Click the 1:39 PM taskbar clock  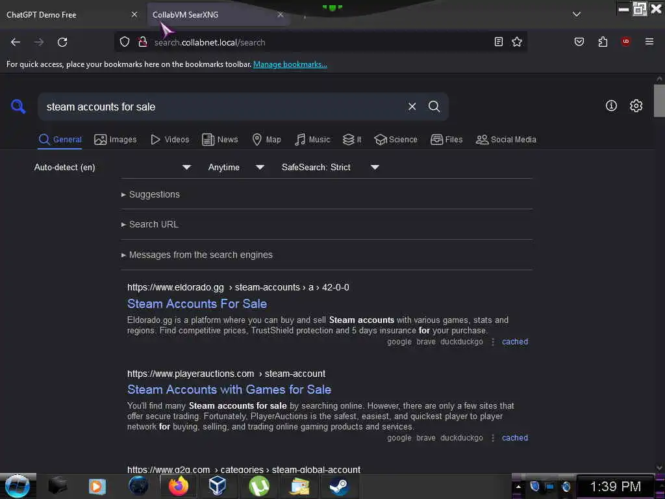pyautogui.click(x=616, y=487)
